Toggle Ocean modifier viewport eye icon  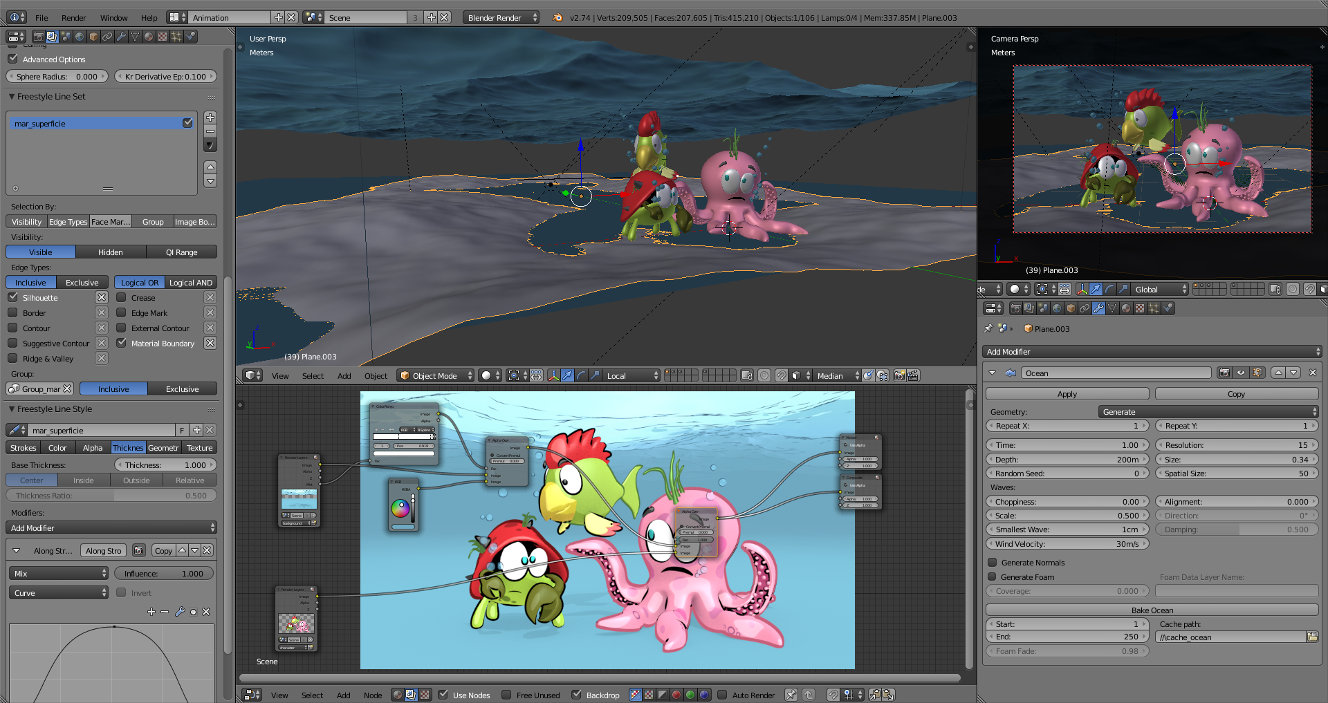(1241, 373)
